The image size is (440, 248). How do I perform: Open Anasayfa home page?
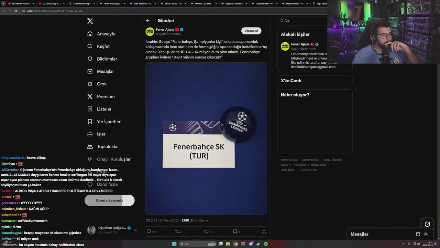tap(102, 34)
